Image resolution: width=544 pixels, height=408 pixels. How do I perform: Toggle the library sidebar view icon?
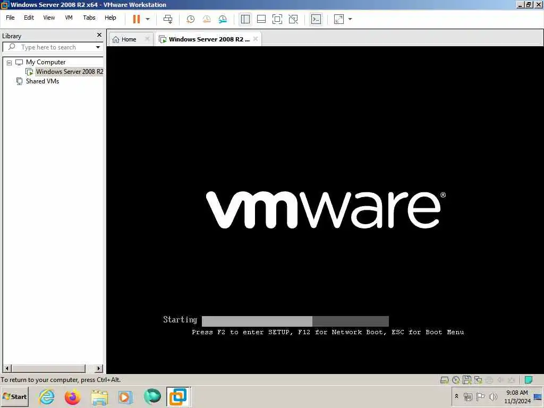(245, 19)
